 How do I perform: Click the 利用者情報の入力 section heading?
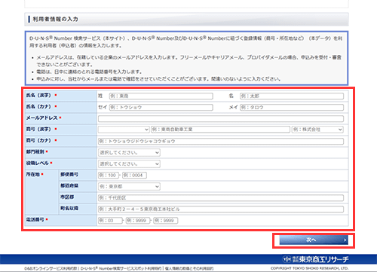55,19
